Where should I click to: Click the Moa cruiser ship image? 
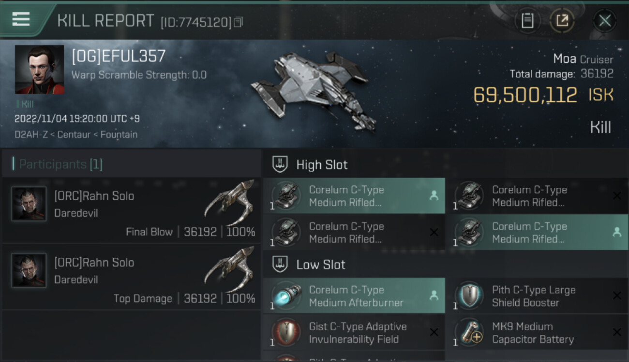click(x=314, y=89)
